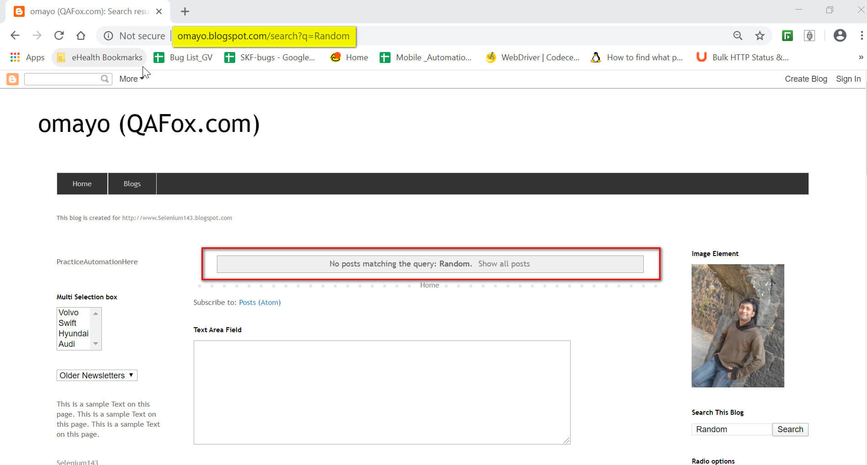Open the SKF-bugs Google bookmark

point(270,57)
